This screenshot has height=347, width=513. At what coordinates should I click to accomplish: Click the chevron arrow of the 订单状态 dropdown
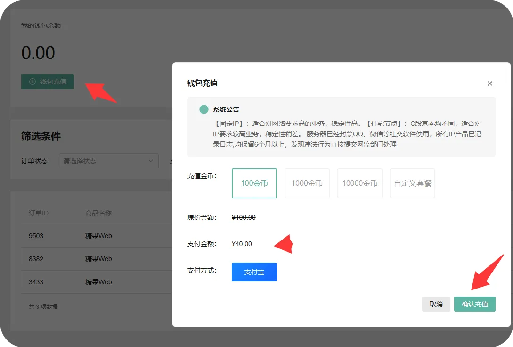(151, 161)
